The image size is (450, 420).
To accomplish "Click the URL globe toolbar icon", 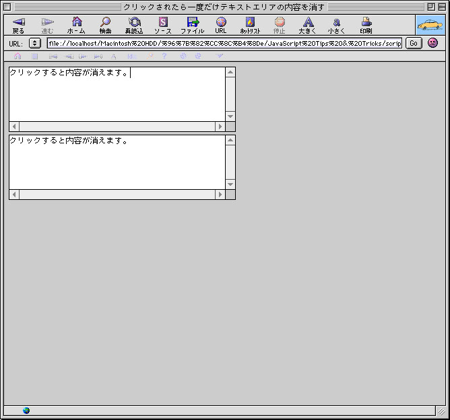I will pos(221,25).
